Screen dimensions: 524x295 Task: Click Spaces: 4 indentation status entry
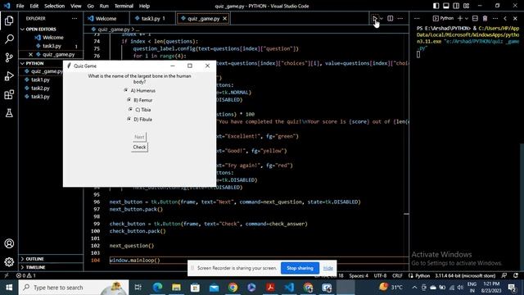(359, 275)
